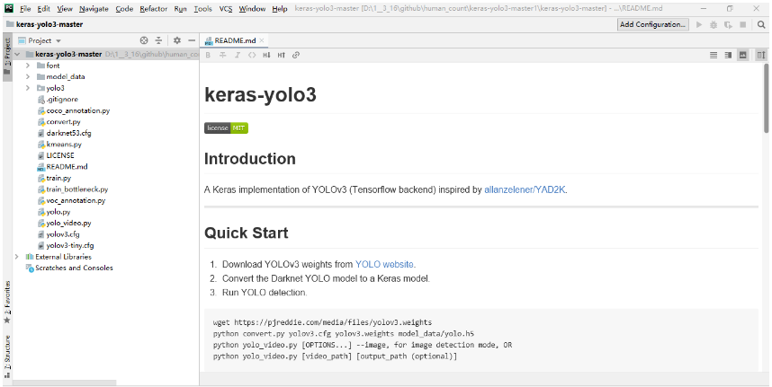Open the Refactor menu
772x387 pixels.
pyautogui.click(x=154, y=8)
